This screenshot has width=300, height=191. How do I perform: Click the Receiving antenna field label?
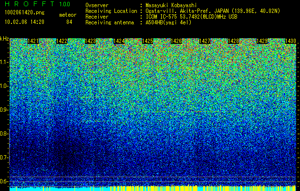click(110, 22)
